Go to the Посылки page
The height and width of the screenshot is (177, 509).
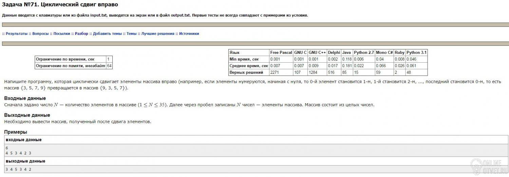click(62, 34)
